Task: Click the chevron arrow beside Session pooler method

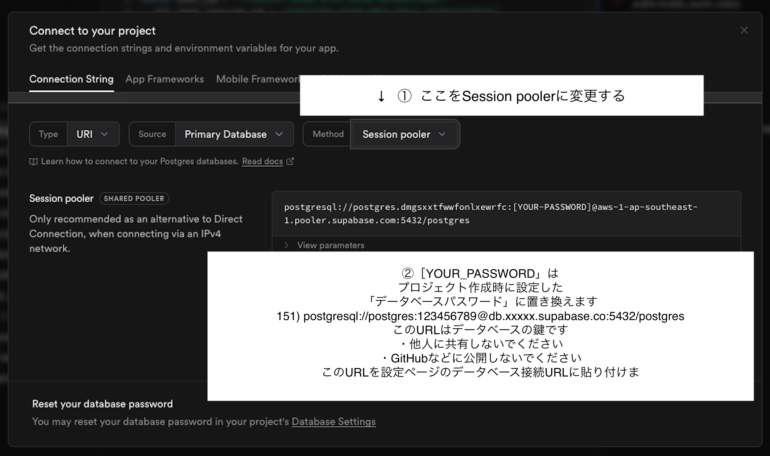Action: coord(442,134)
